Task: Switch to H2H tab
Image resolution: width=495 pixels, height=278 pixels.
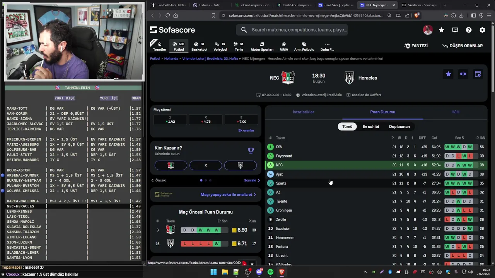Action: point(455,112)
